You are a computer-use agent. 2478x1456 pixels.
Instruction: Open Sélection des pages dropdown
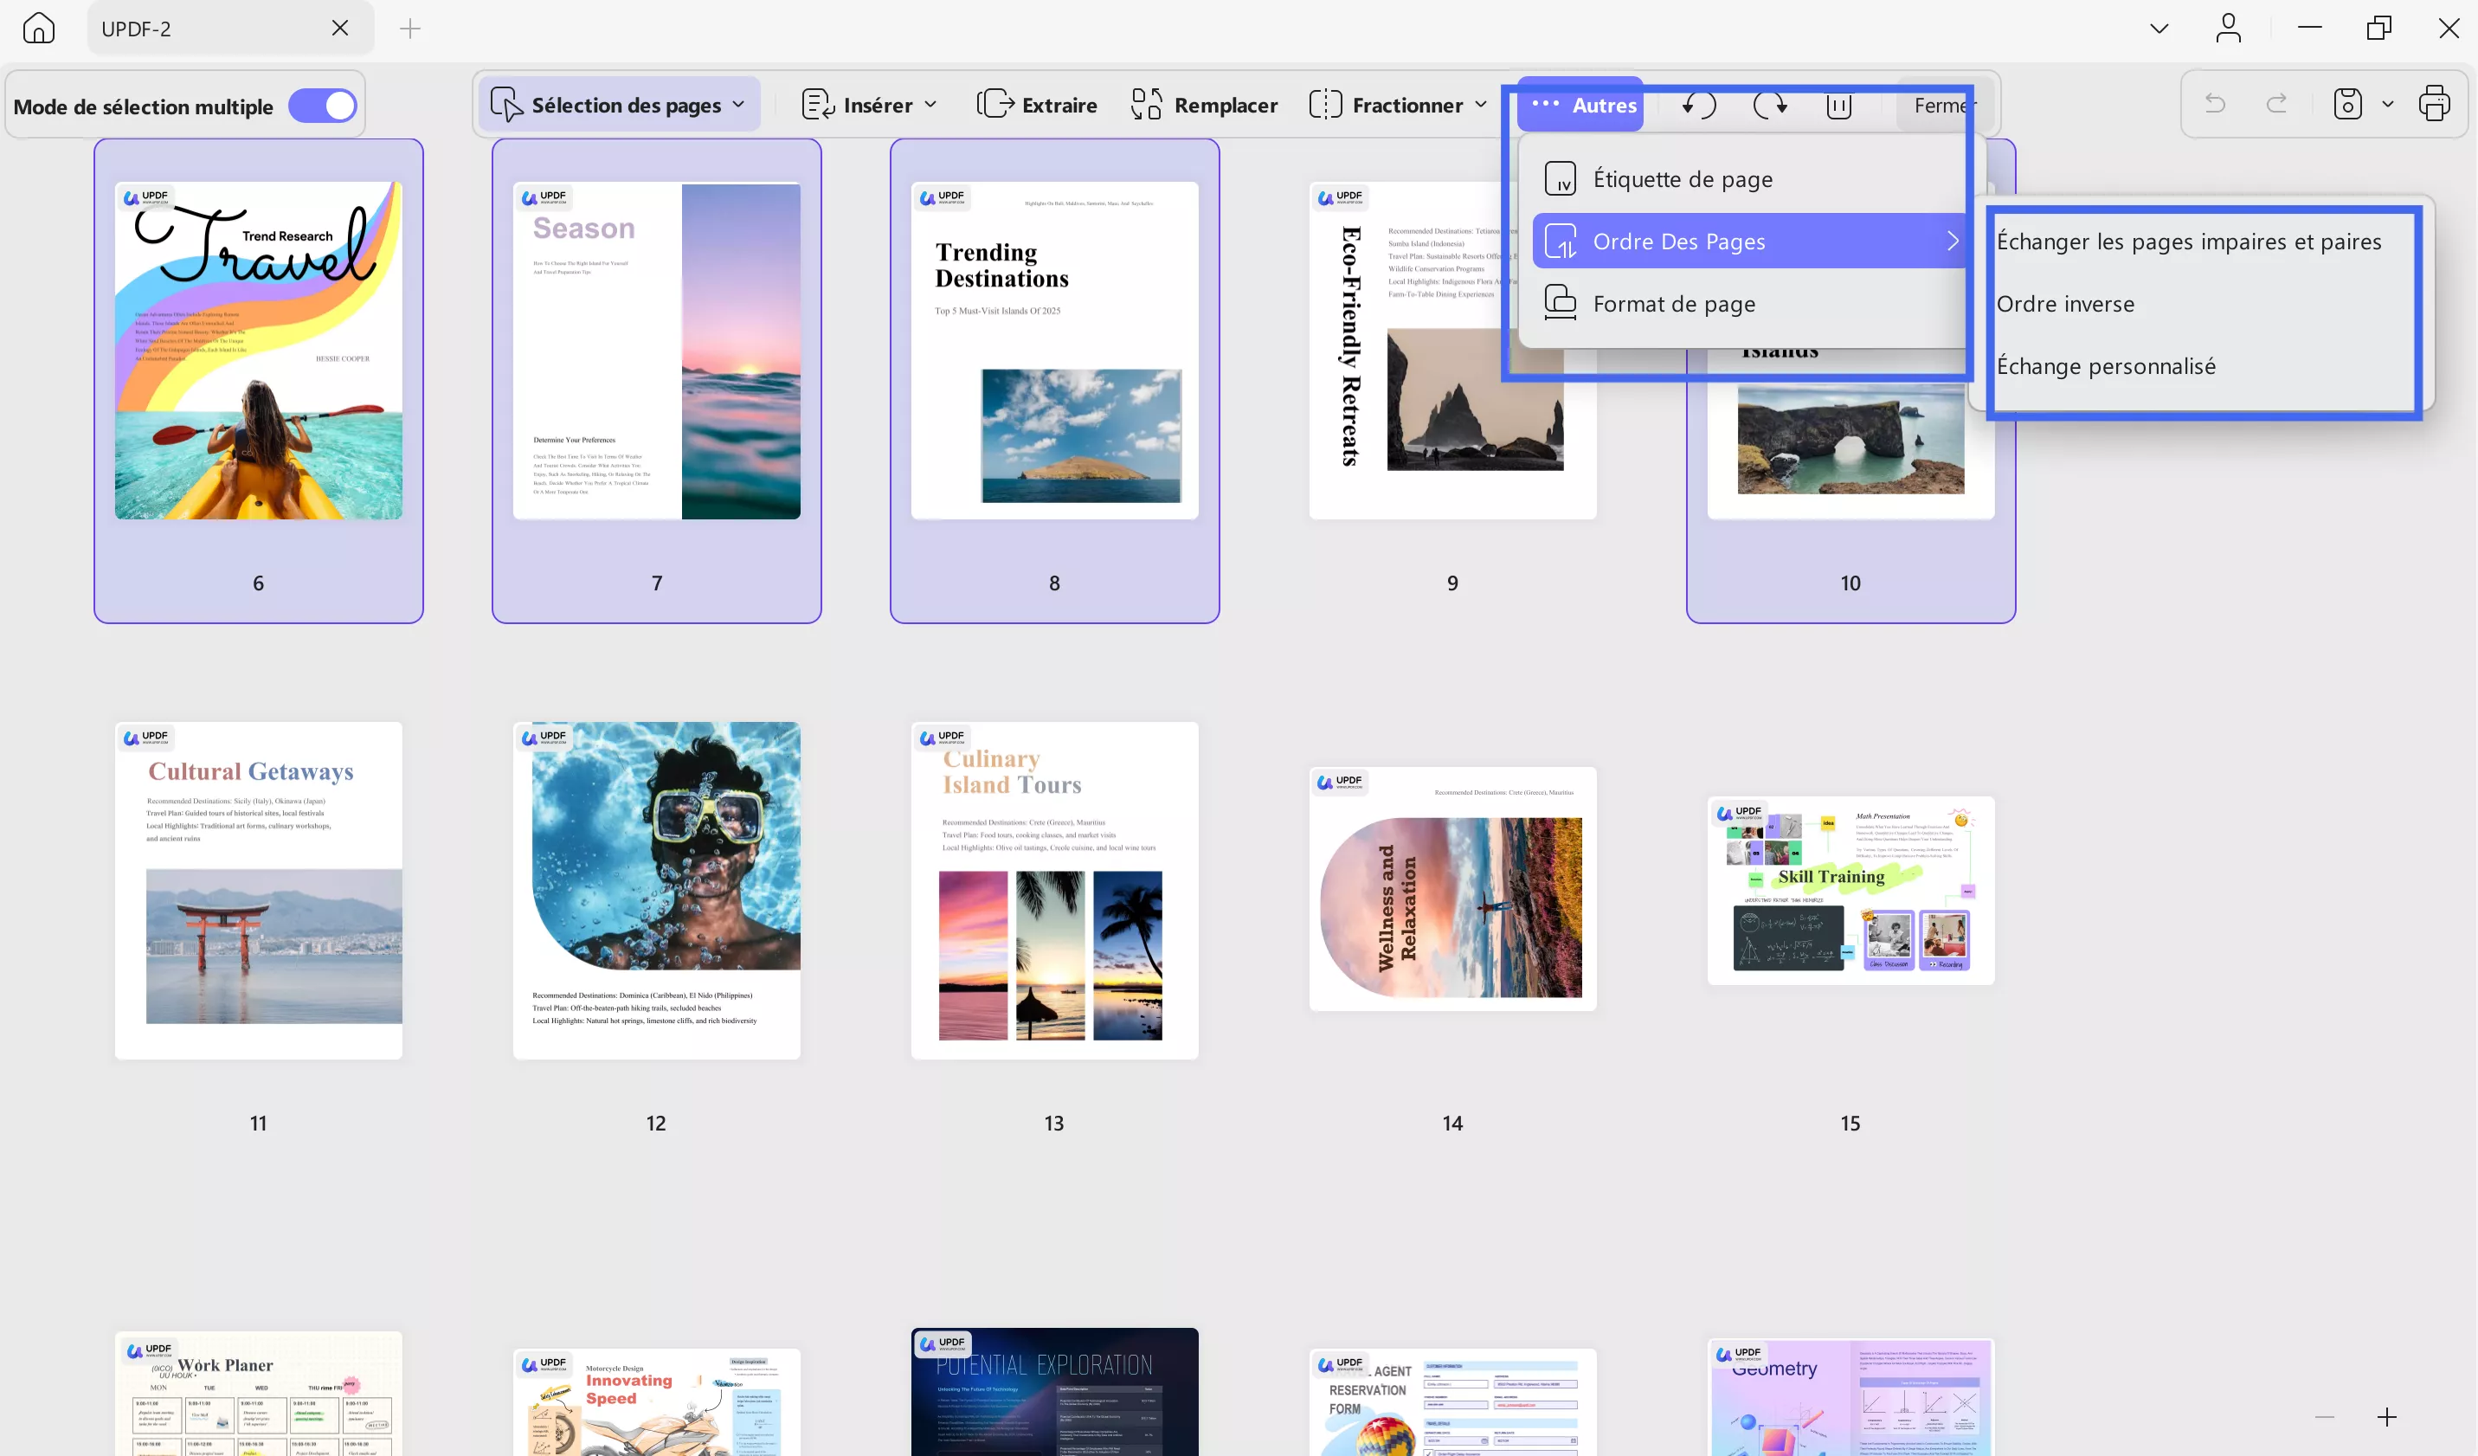point(620,104)
